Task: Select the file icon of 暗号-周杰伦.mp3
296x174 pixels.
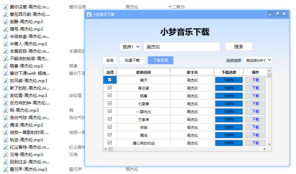Action: (x=6, y=29)
